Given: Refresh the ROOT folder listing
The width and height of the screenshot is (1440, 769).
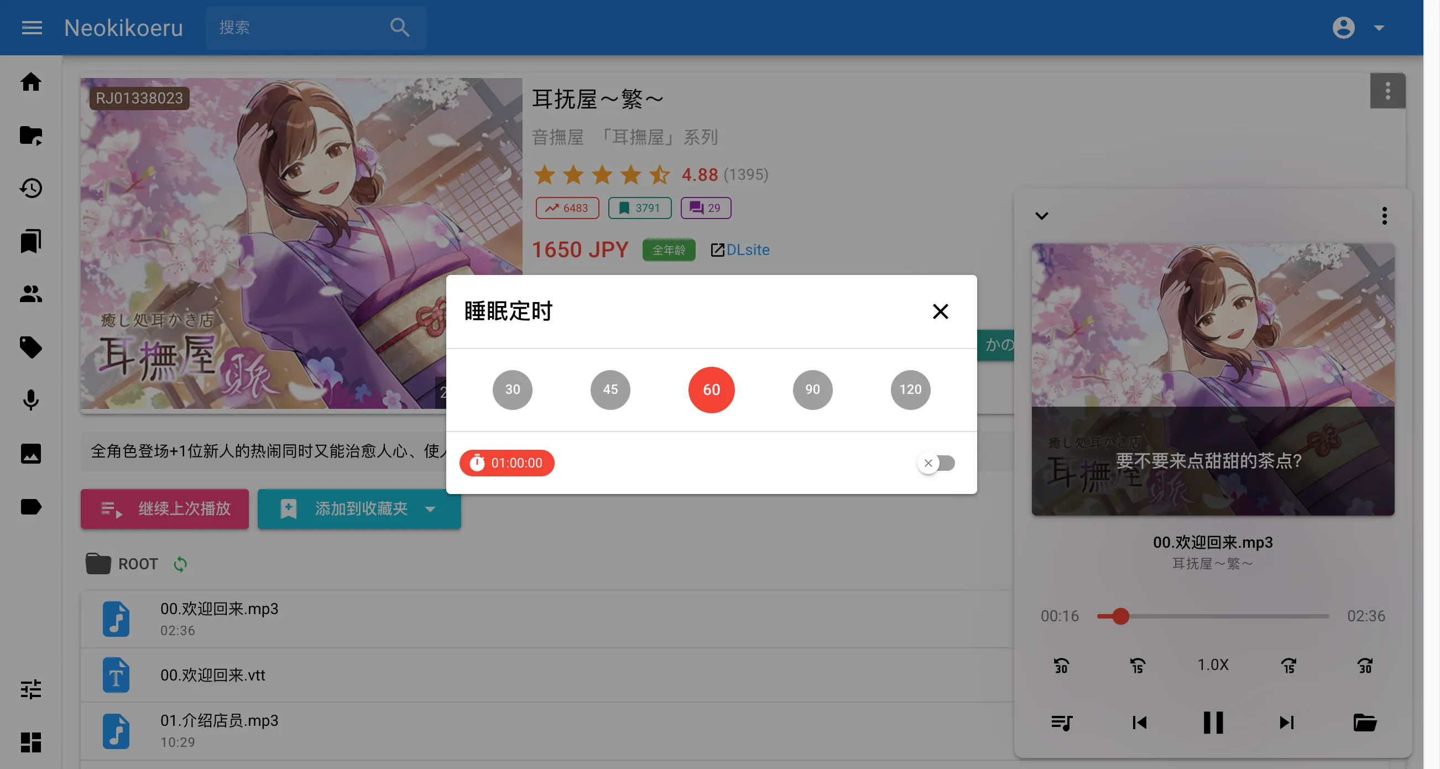Looking at the screenshot, I should [180, 564].
